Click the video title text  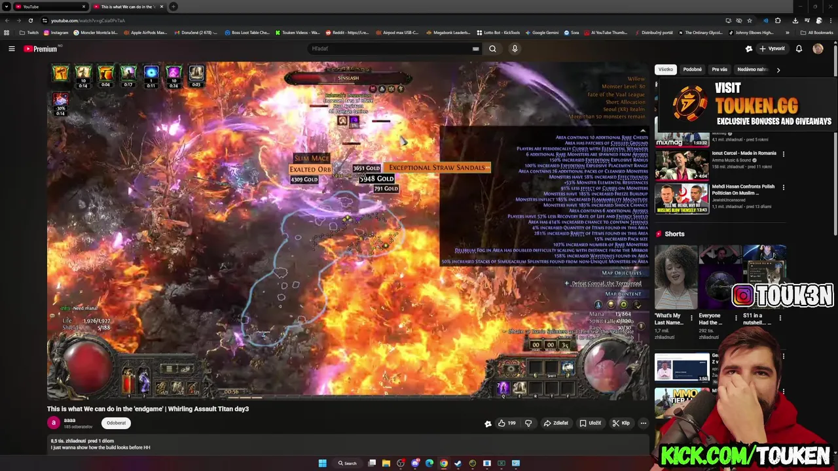pyautogui.click(x=148, y=409)
